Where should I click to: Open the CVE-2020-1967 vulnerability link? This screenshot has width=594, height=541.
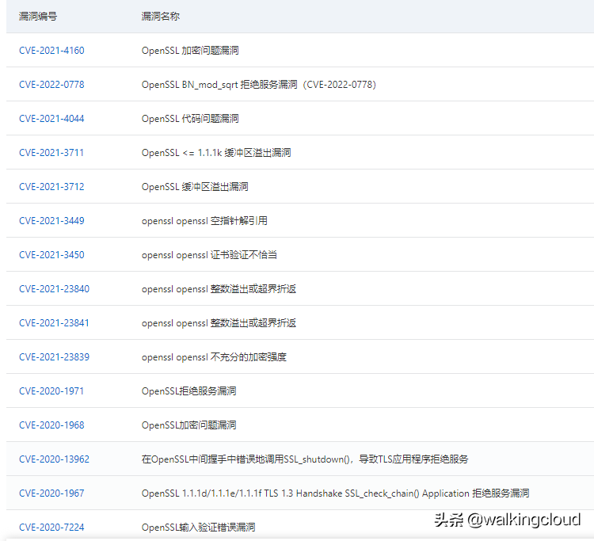(51, 493)
